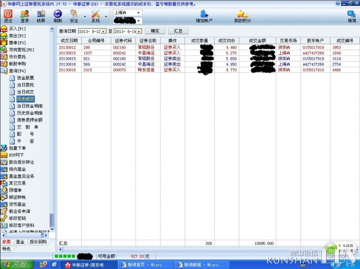Switch to 华泰证券 taskbar window
Viewport: 360px width, 269px height.
(90, 265)
